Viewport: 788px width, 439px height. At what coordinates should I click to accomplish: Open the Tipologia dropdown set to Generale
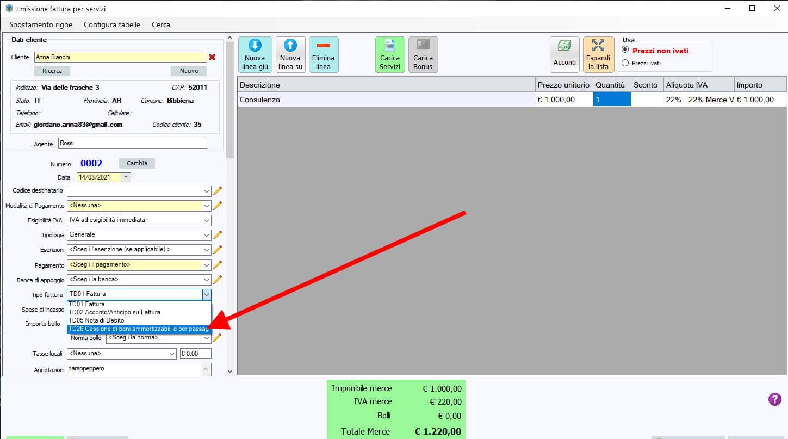tap(207, 235)
